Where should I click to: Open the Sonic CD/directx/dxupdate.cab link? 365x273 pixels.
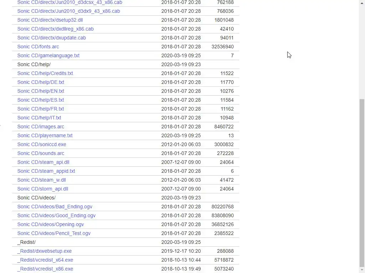(x=51, y=38)
